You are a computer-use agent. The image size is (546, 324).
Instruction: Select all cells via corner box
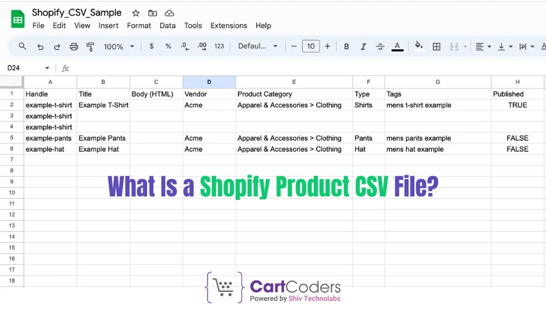(12, 82)
